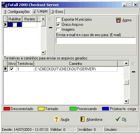Viewport: 140px width, 134px height.
Task: Click the Horário column header
Action: click(30, 19)
